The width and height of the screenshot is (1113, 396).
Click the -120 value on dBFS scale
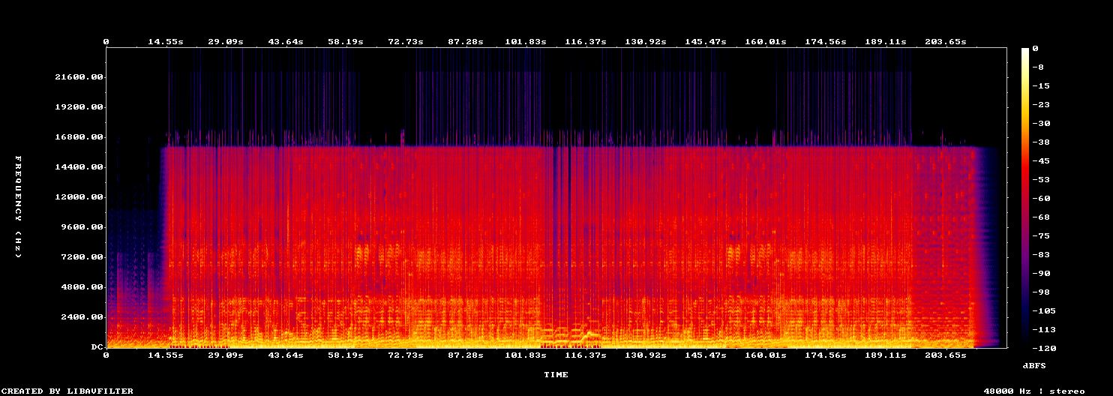pyautogui.click(x=1045, y=349)
